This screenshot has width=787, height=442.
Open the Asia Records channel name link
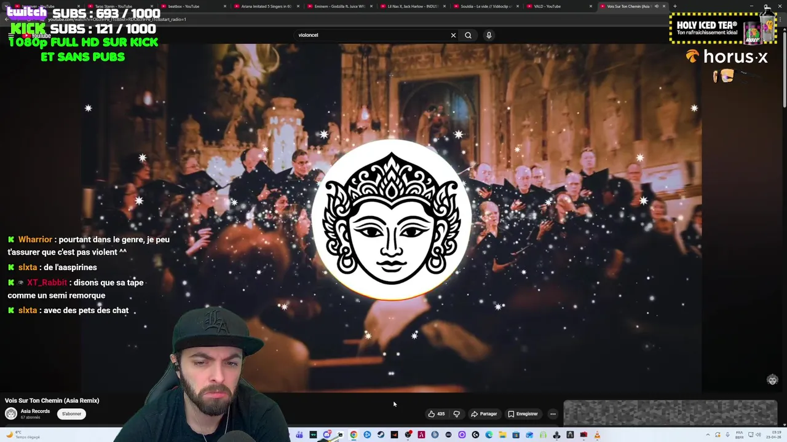(x=35, y=411)
